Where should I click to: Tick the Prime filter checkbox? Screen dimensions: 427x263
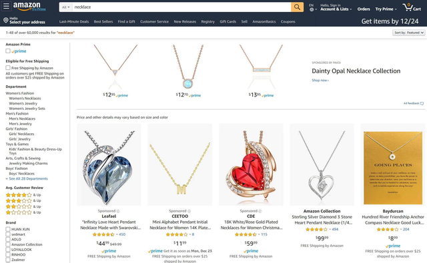(8, 51)
